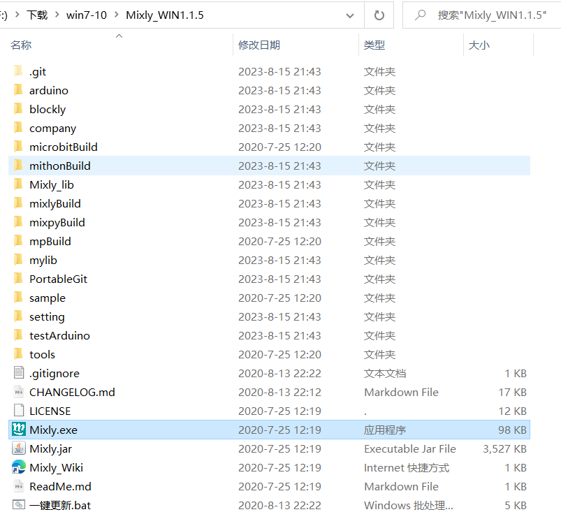Click the Mixly_lib folder icon
Screen dimensions: 561x519
18,184
